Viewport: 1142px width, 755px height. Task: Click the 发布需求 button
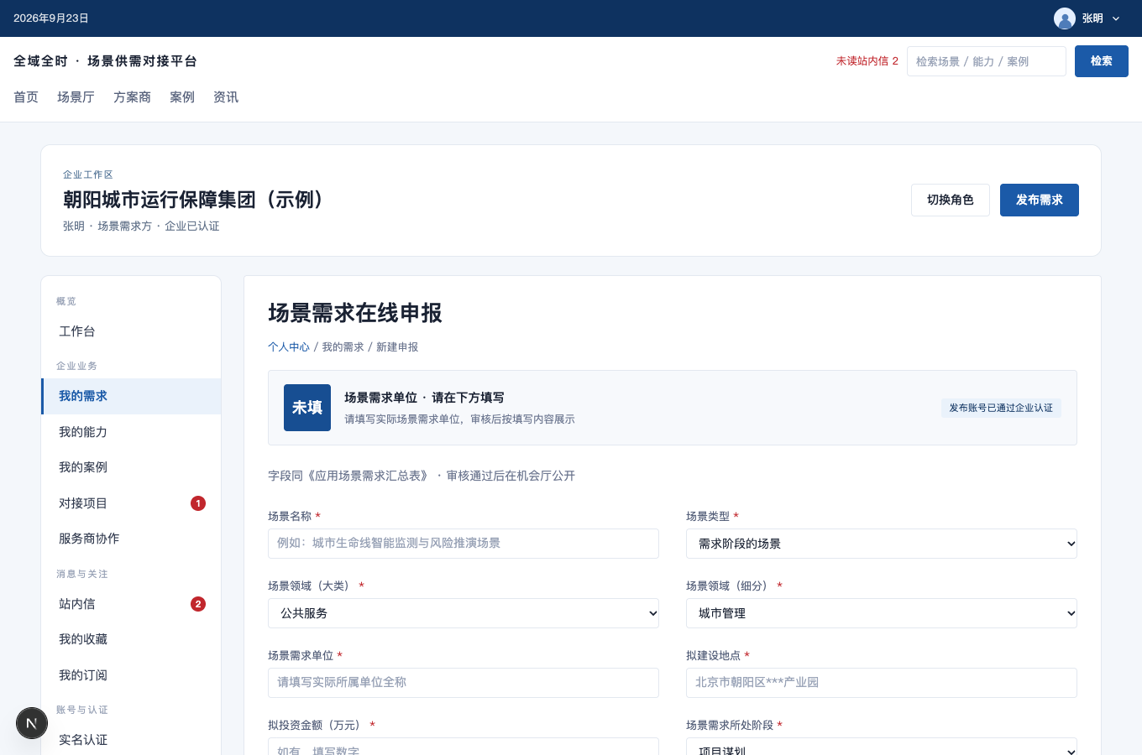[1040, 200]
